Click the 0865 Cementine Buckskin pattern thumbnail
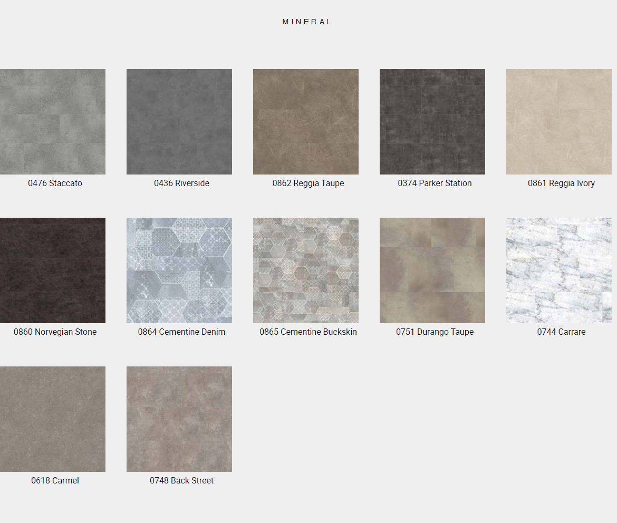The image size is (617, 523). click(306, 270)
